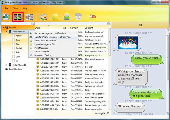Image resolution: width=170 pixels, height=120 pixels.
Task: Select Ted's iPhone 5 device
Action: [19, 31]
